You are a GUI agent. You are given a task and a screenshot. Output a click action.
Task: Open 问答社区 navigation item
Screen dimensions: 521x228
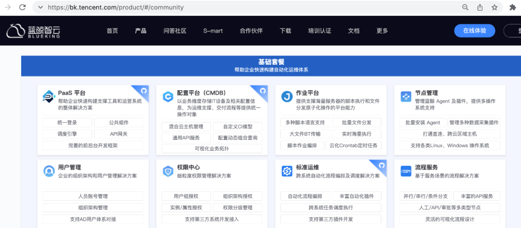[175, 31]
